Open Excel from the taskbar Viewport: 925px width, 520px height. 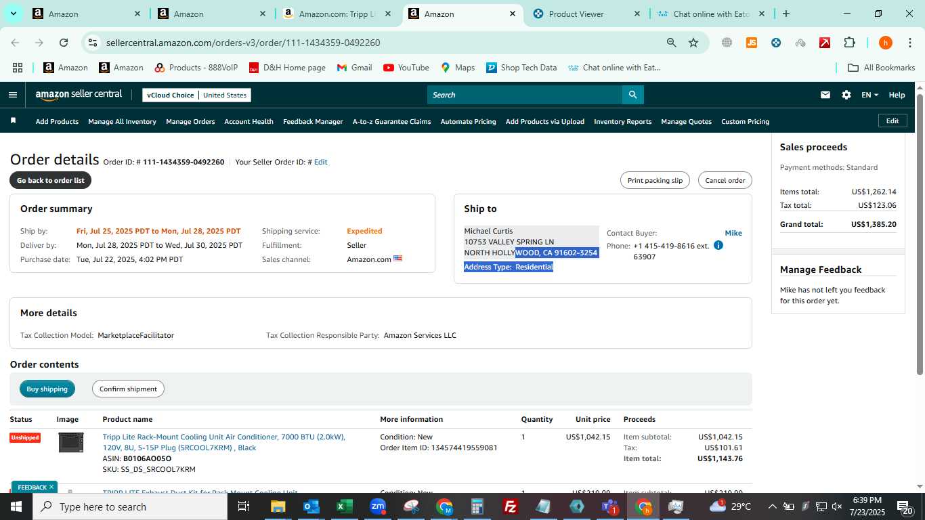point(345,506)
